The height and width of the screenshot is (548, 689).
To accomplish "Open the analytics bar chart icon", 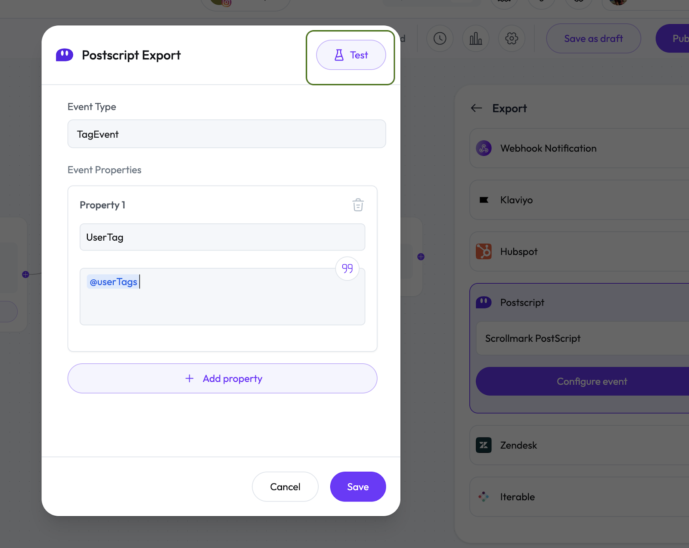I will [x=475, y=39].
